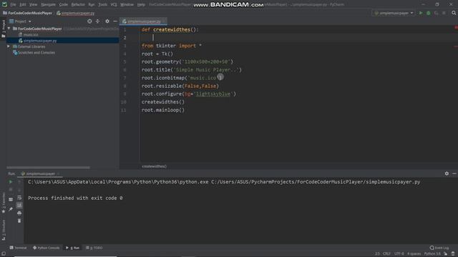Place cursor on the root.mainloop() code line

(163, 110)
